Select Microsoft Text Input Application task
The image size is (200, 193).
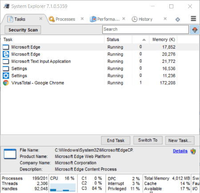click(x=100, y=61)
